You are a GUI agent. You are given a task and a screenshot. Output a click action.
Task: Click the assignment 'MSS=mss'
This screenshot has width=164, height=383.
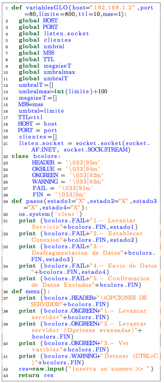pyautogui.click(x=31, y=104)
